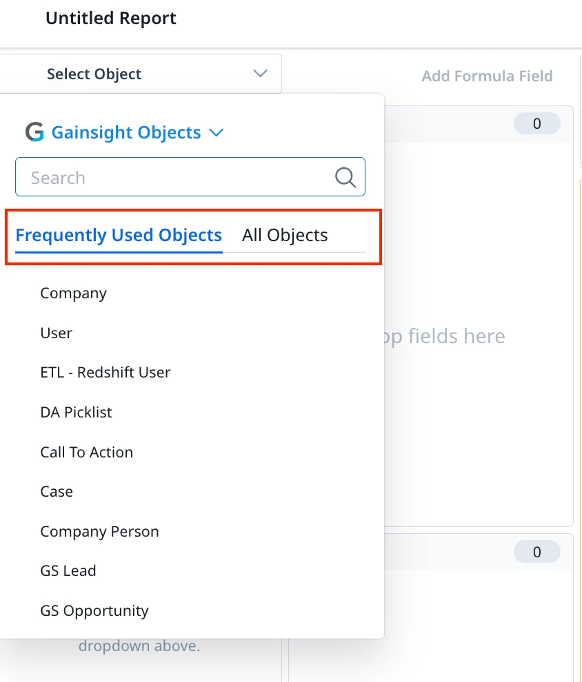Click the upper field count badge
This screenshot has width=582, height=682.
click(x=536, y=123)
